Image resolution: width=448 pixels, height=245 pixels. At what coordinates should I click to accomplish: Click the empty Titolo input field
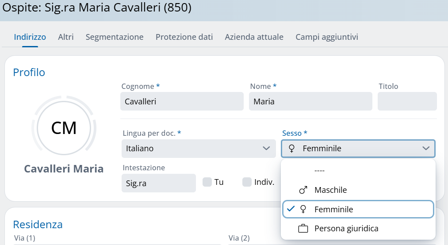pos(407,101)
